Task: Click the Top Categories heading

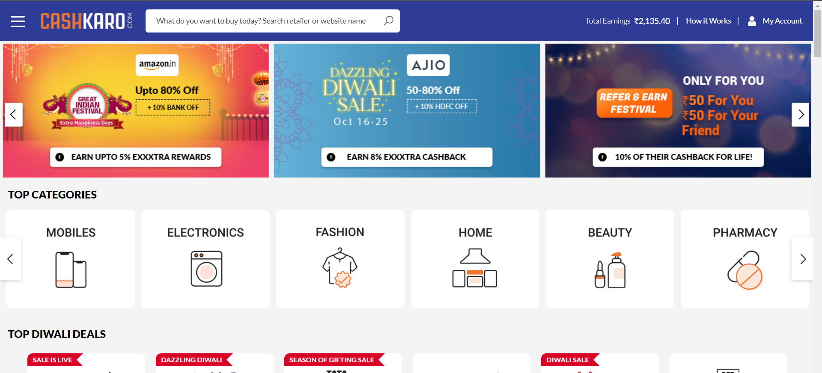Action: 52,195
